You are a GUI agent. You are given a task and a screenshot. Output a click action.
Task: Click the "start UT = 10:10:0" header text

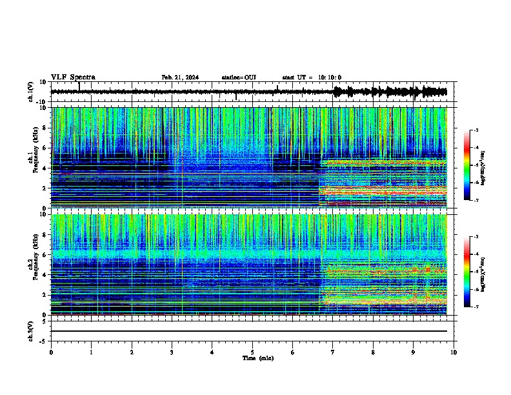coord(312,77)
